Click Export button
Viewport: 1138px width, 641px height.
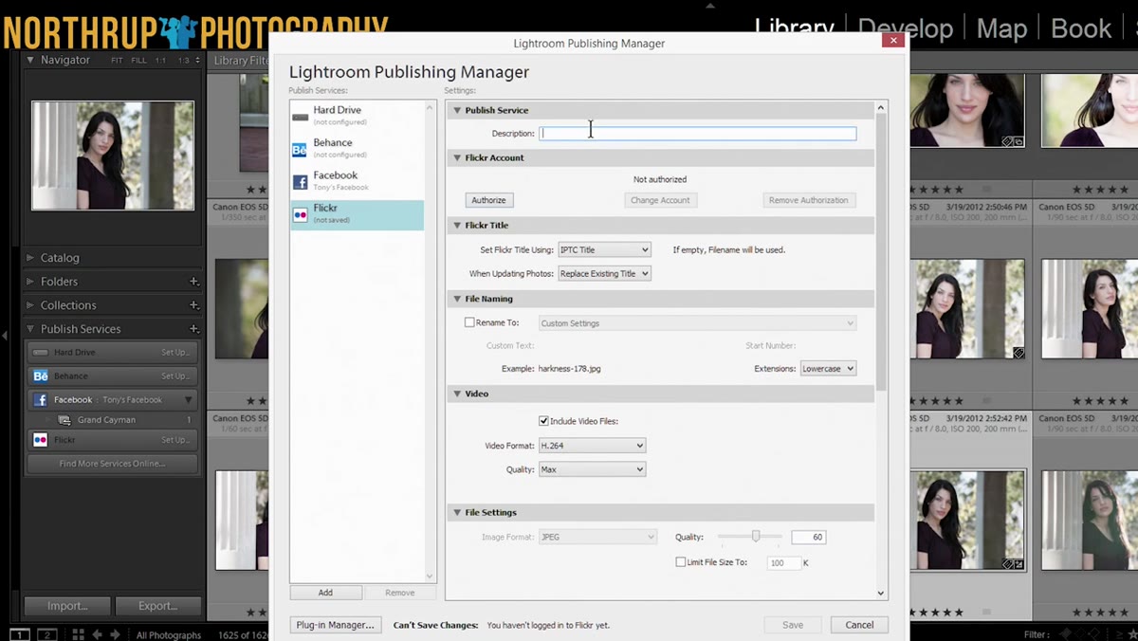click(x=157, y=606)
